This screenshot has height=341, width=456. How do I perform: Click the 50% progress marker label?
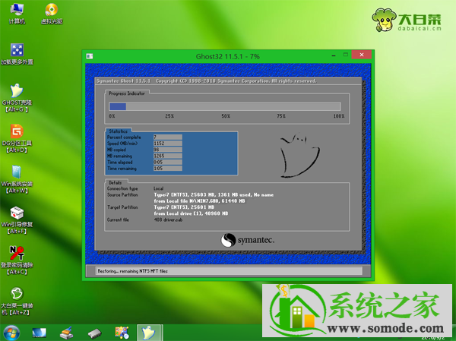pyautogui.click(x=226, y=116)
